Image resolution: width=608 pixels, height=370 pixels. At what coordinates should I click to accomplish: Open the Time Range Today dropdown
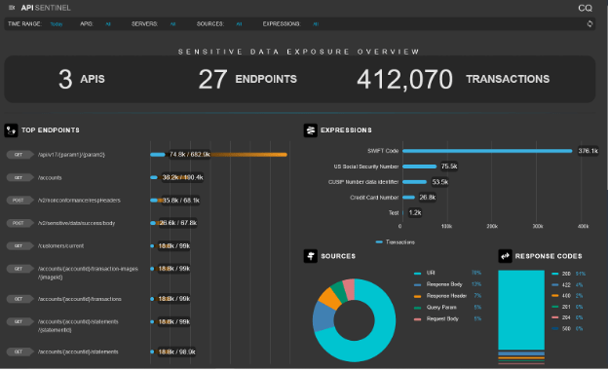(57, 24)
